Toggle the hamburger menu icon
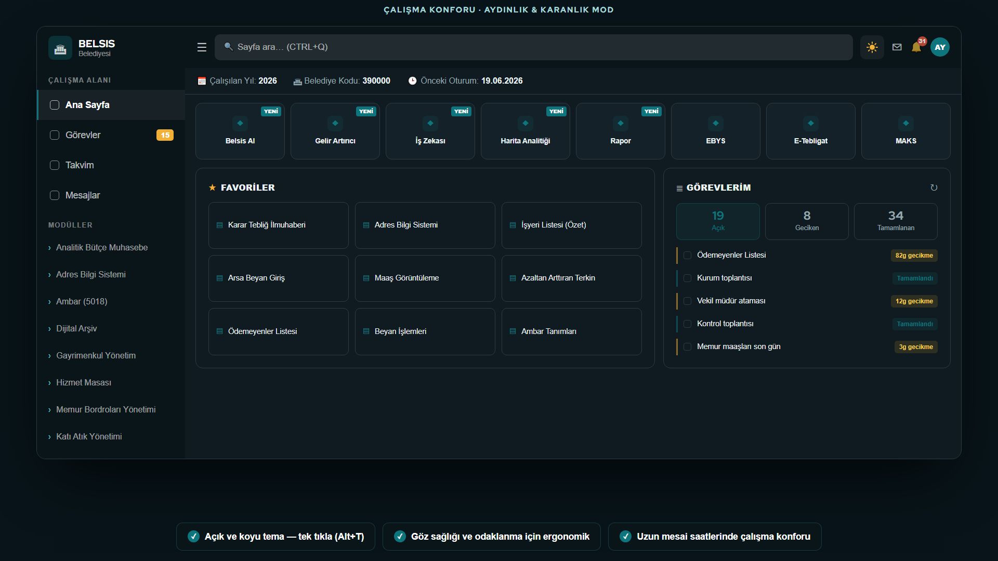Screen dimensions: 998x561 click(202, 47)
